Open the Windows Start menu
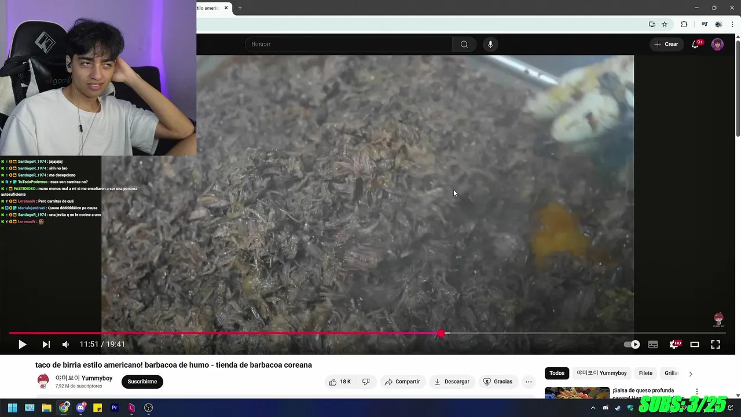Viewport: 741px width, 417px height. click(x=12, y=408)
